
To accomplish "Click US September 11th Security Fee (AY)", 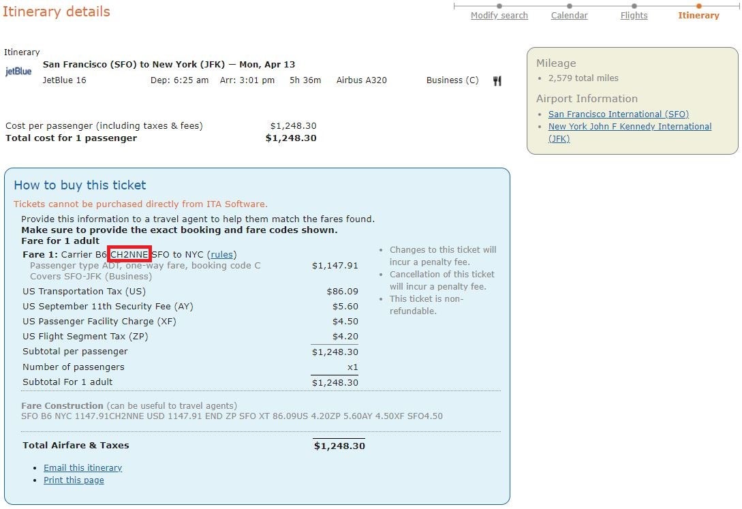I will [x=108, y=306].
